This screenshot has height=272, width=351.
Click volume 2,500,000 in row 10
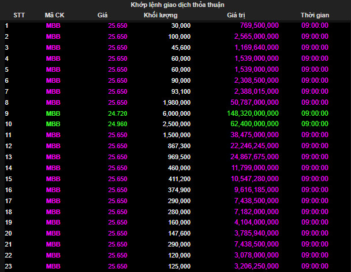point(177,124)
